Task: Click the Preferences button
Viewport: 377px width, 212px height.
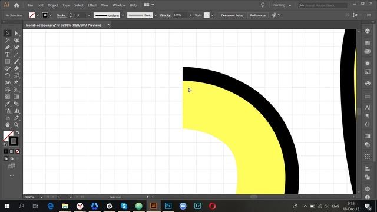Action: tap(258, 15)
